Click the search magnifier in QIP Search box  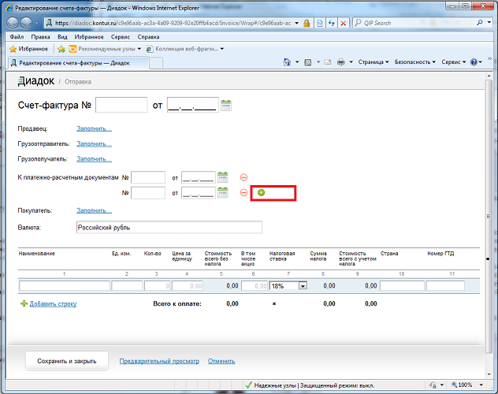point(480,23)
